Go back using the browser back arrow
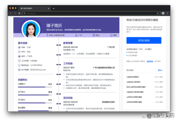 [10, 13]
